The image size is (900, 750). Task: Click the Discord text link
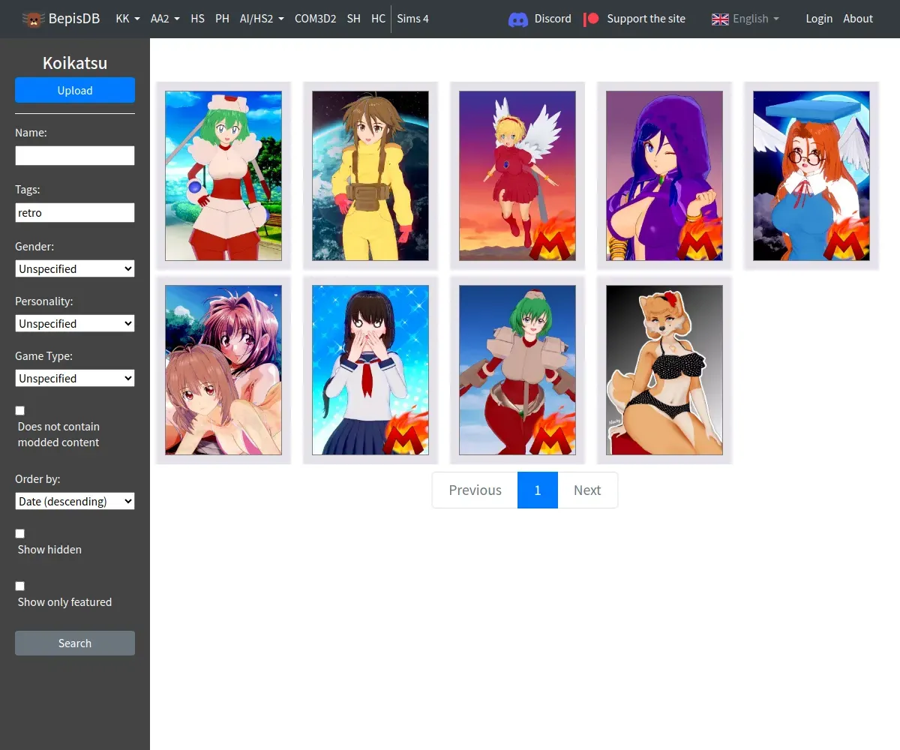[x=553, y=19]
